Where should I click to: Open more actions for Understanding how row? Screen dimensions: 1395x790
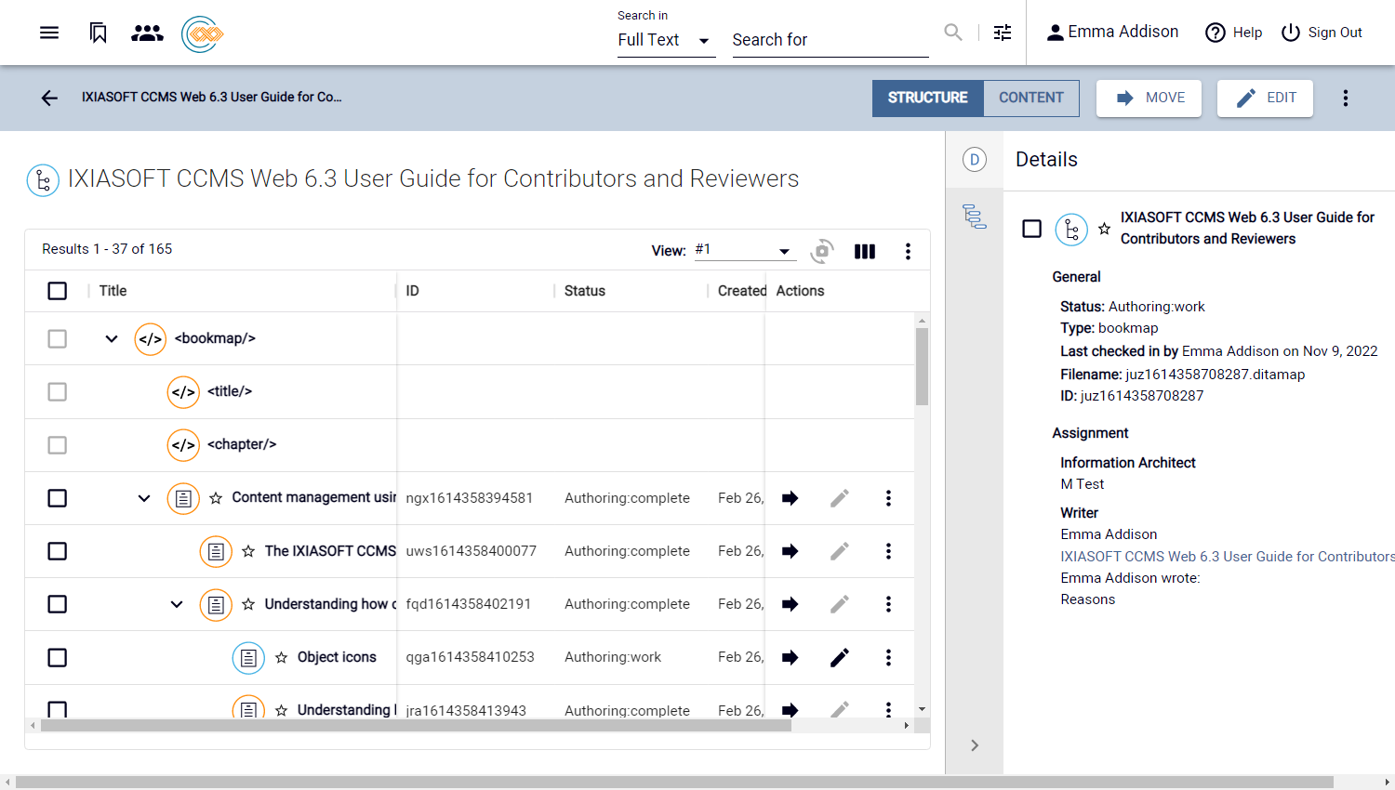tap(888, 604)
